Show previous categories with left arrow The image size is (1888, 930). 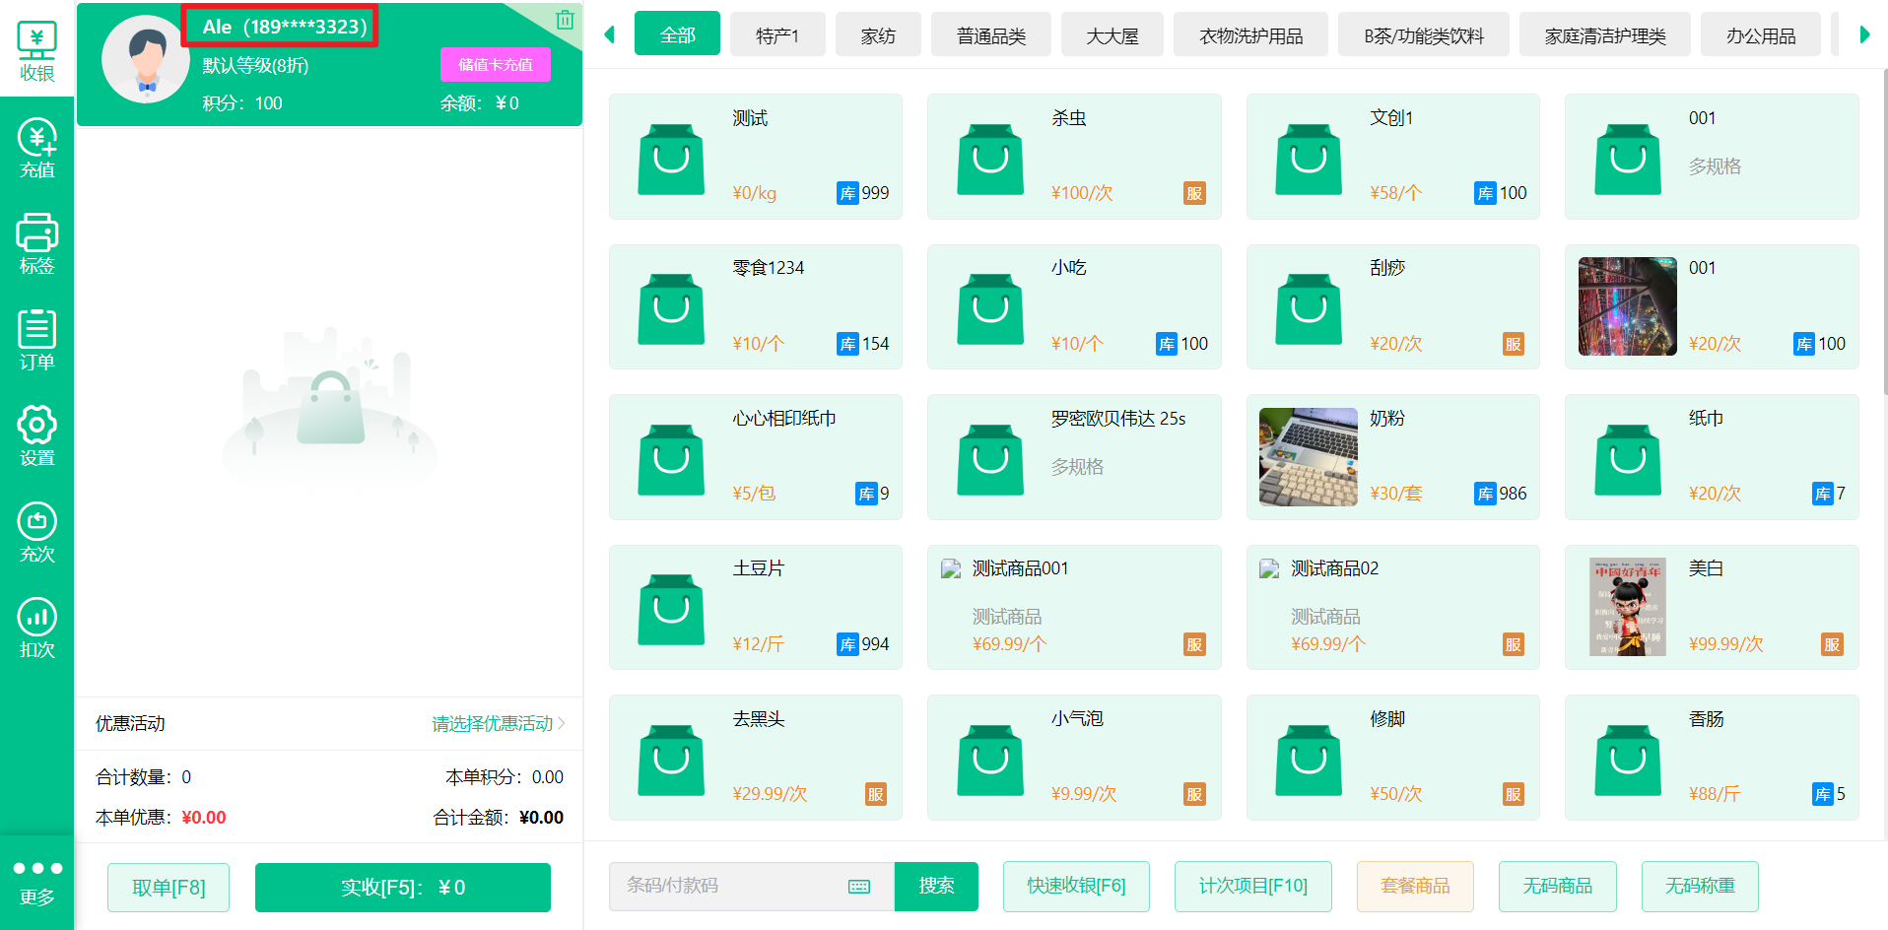(609, 35)
